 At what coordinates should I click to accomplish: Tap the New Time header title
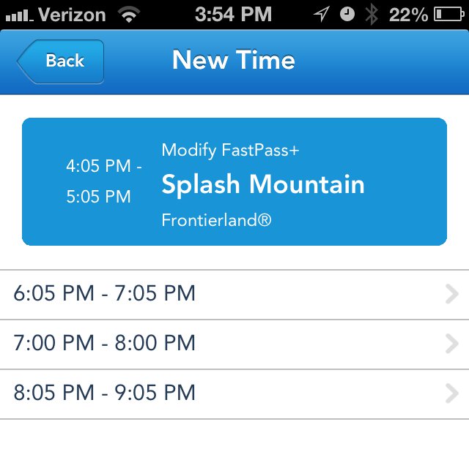[234, 60]
